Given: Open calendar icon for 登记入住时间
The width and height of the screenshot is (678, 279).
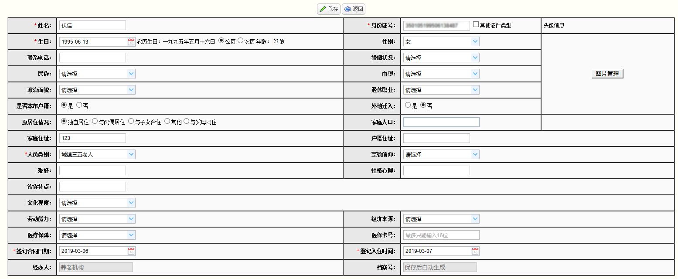Looking at the screenshot, I should pyautogui.click(x=475, y=251).
